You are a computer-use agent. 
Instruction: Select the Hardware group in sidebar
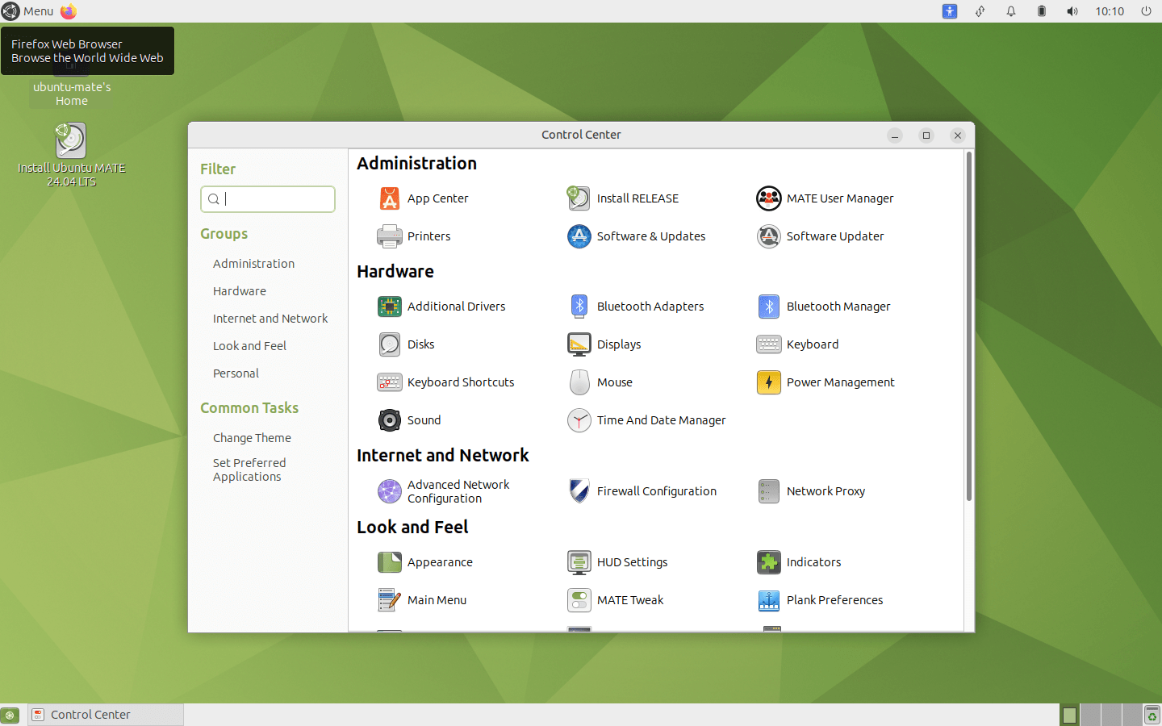240,290
